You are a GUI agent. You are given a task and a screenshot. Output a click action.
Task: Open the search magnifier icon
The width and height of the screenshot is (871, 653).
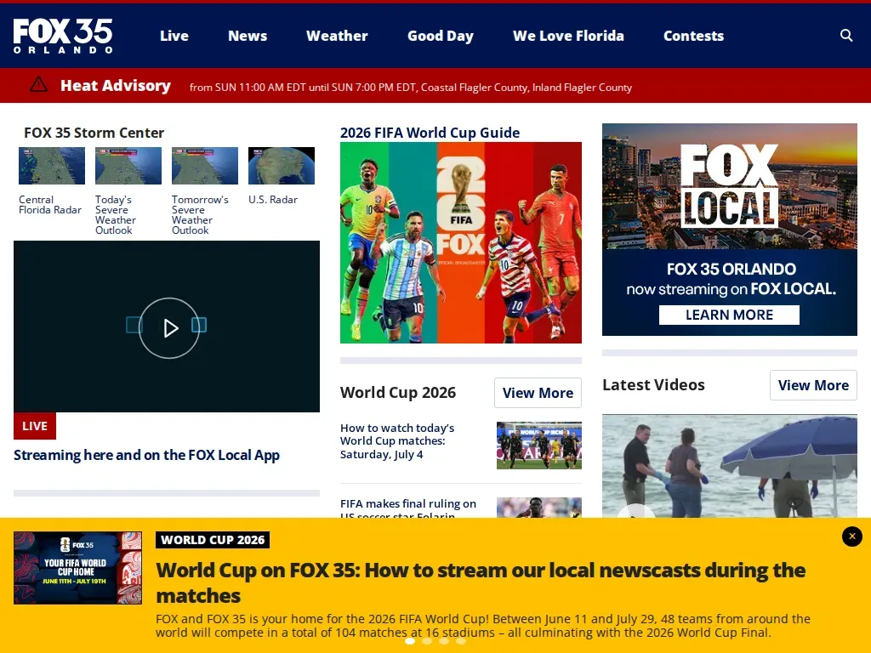(846, 36)
